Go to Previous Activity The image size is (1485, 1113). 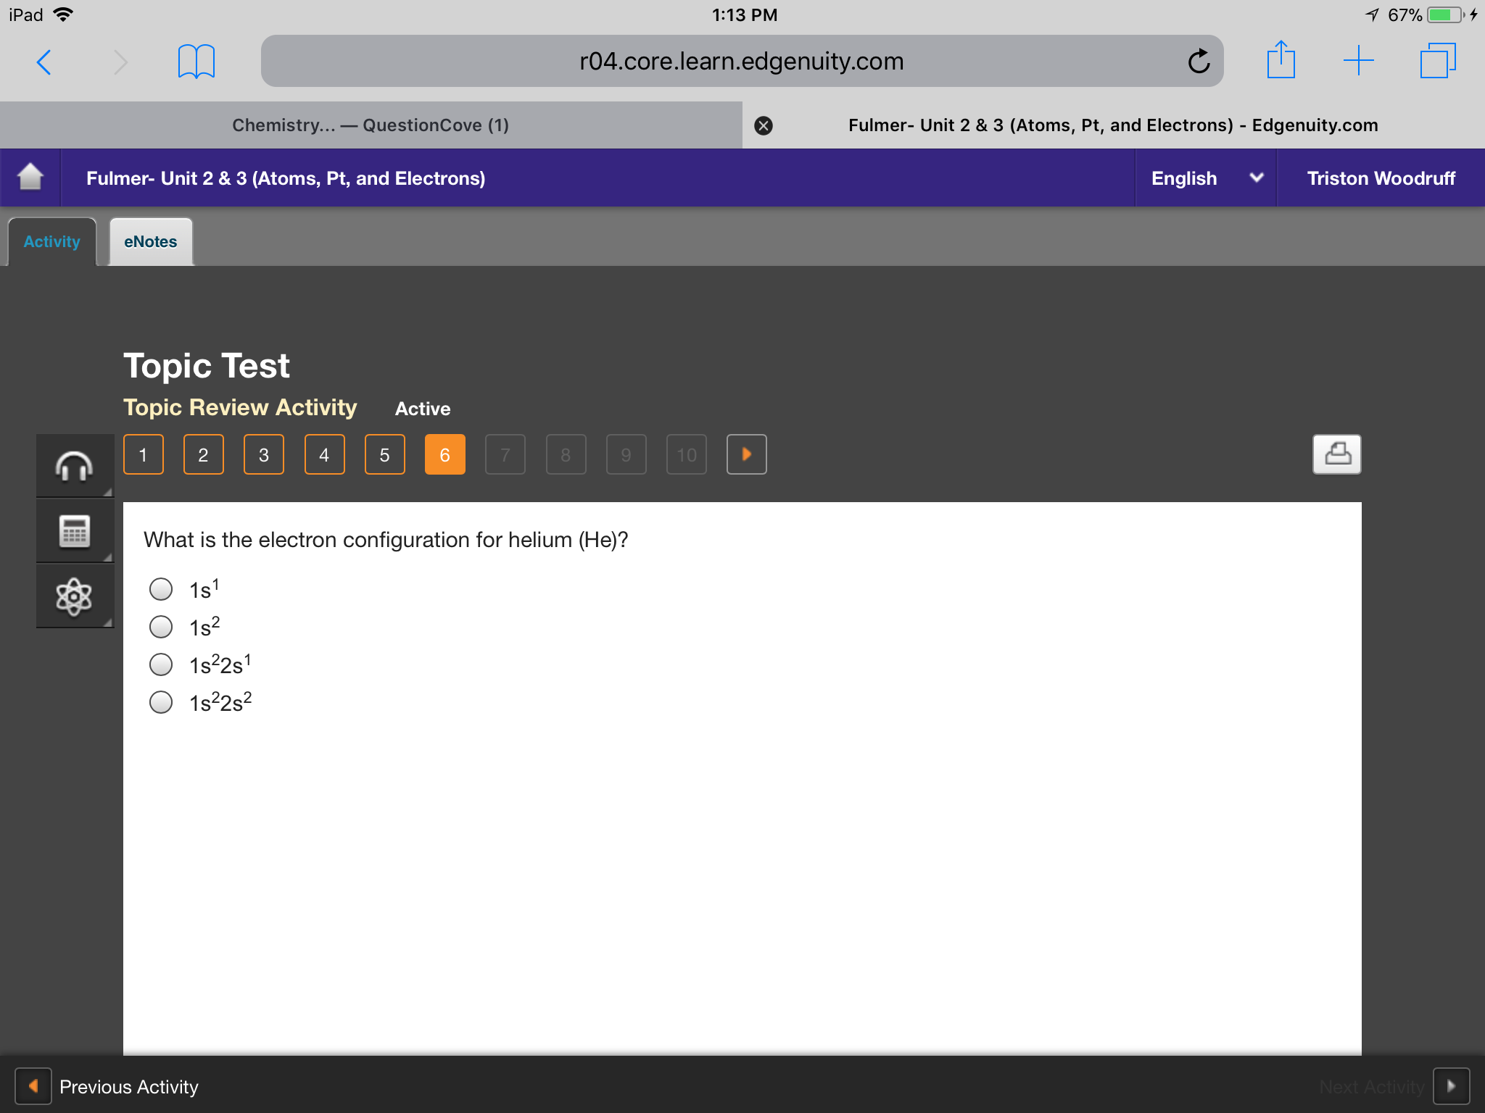[107, 1086]
